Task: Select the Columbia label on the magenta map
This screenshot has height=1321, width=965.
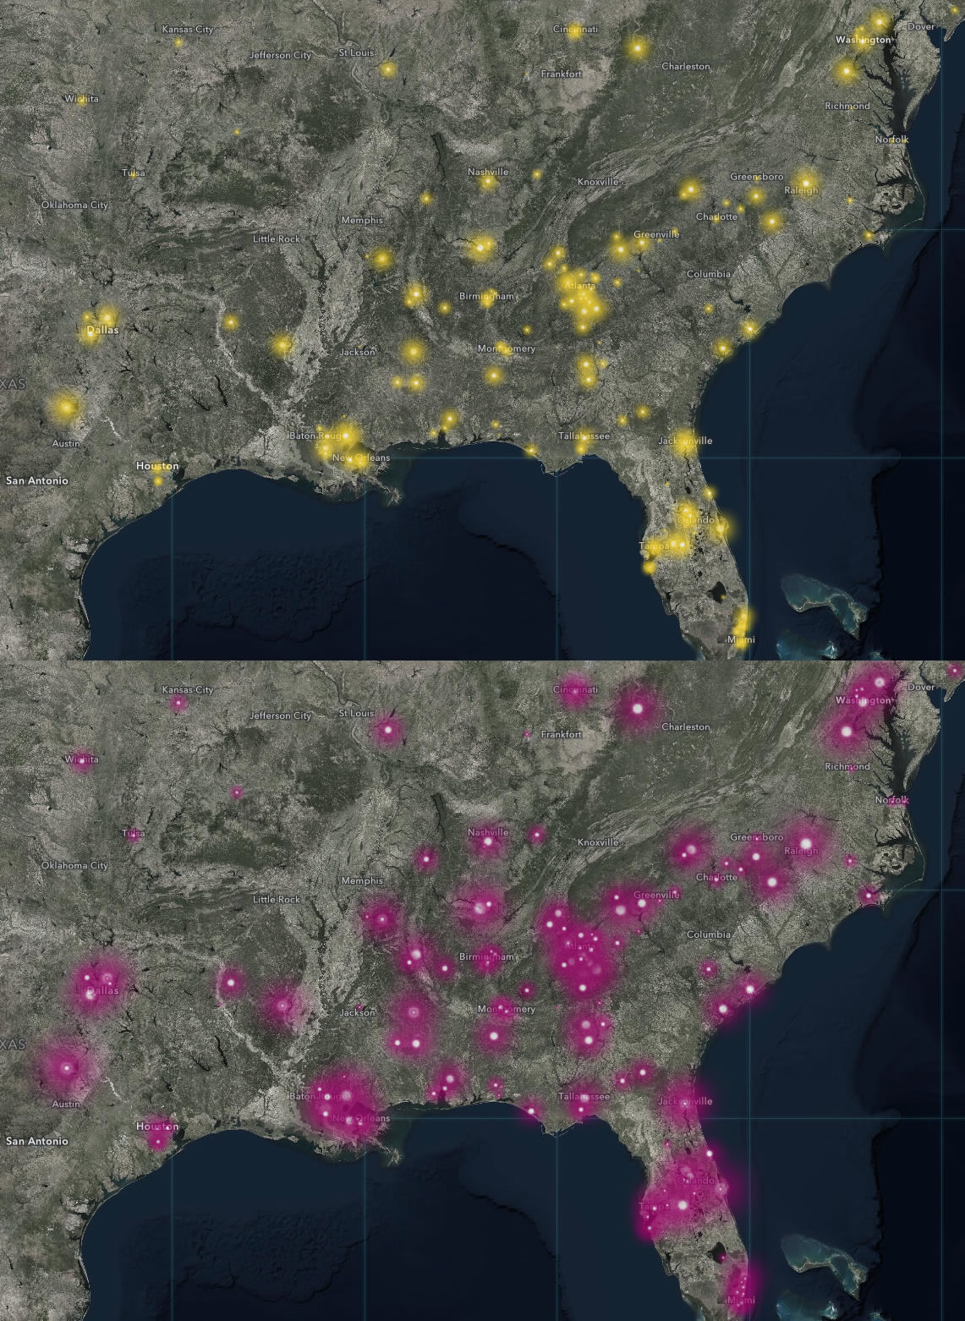Action: tap(709, 935)
